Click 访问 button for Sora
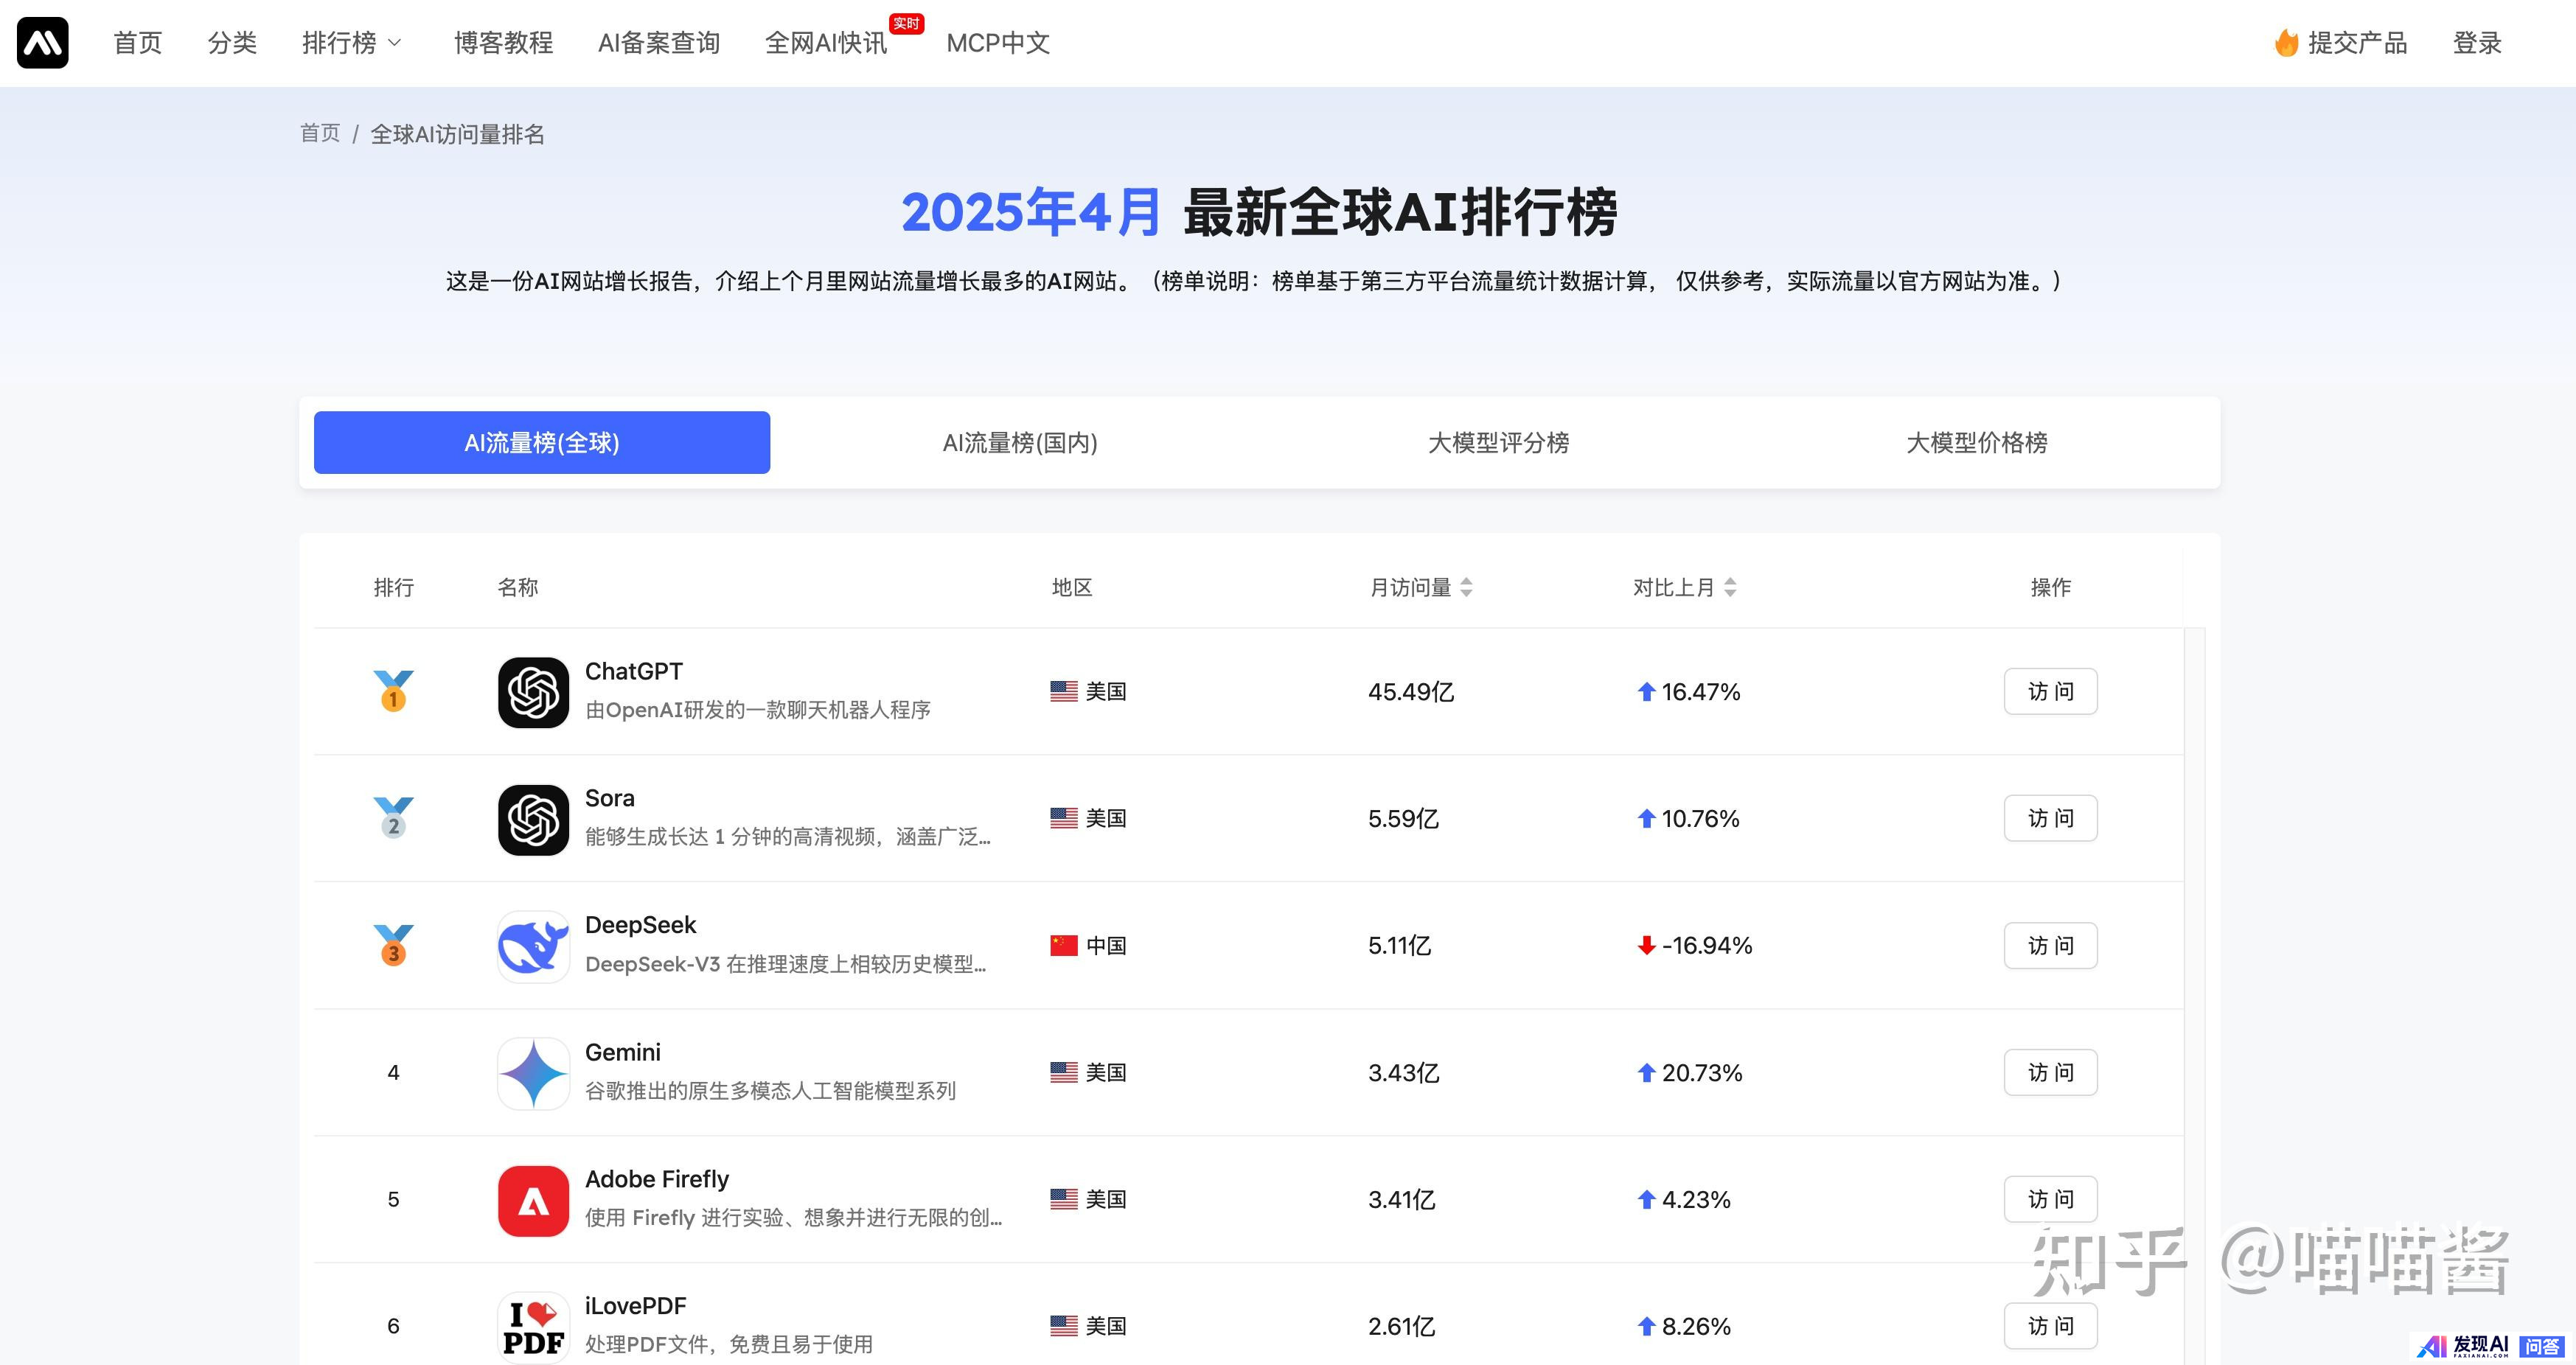The width and height of the screenshot is (2576, 1365). (2050, 818)
